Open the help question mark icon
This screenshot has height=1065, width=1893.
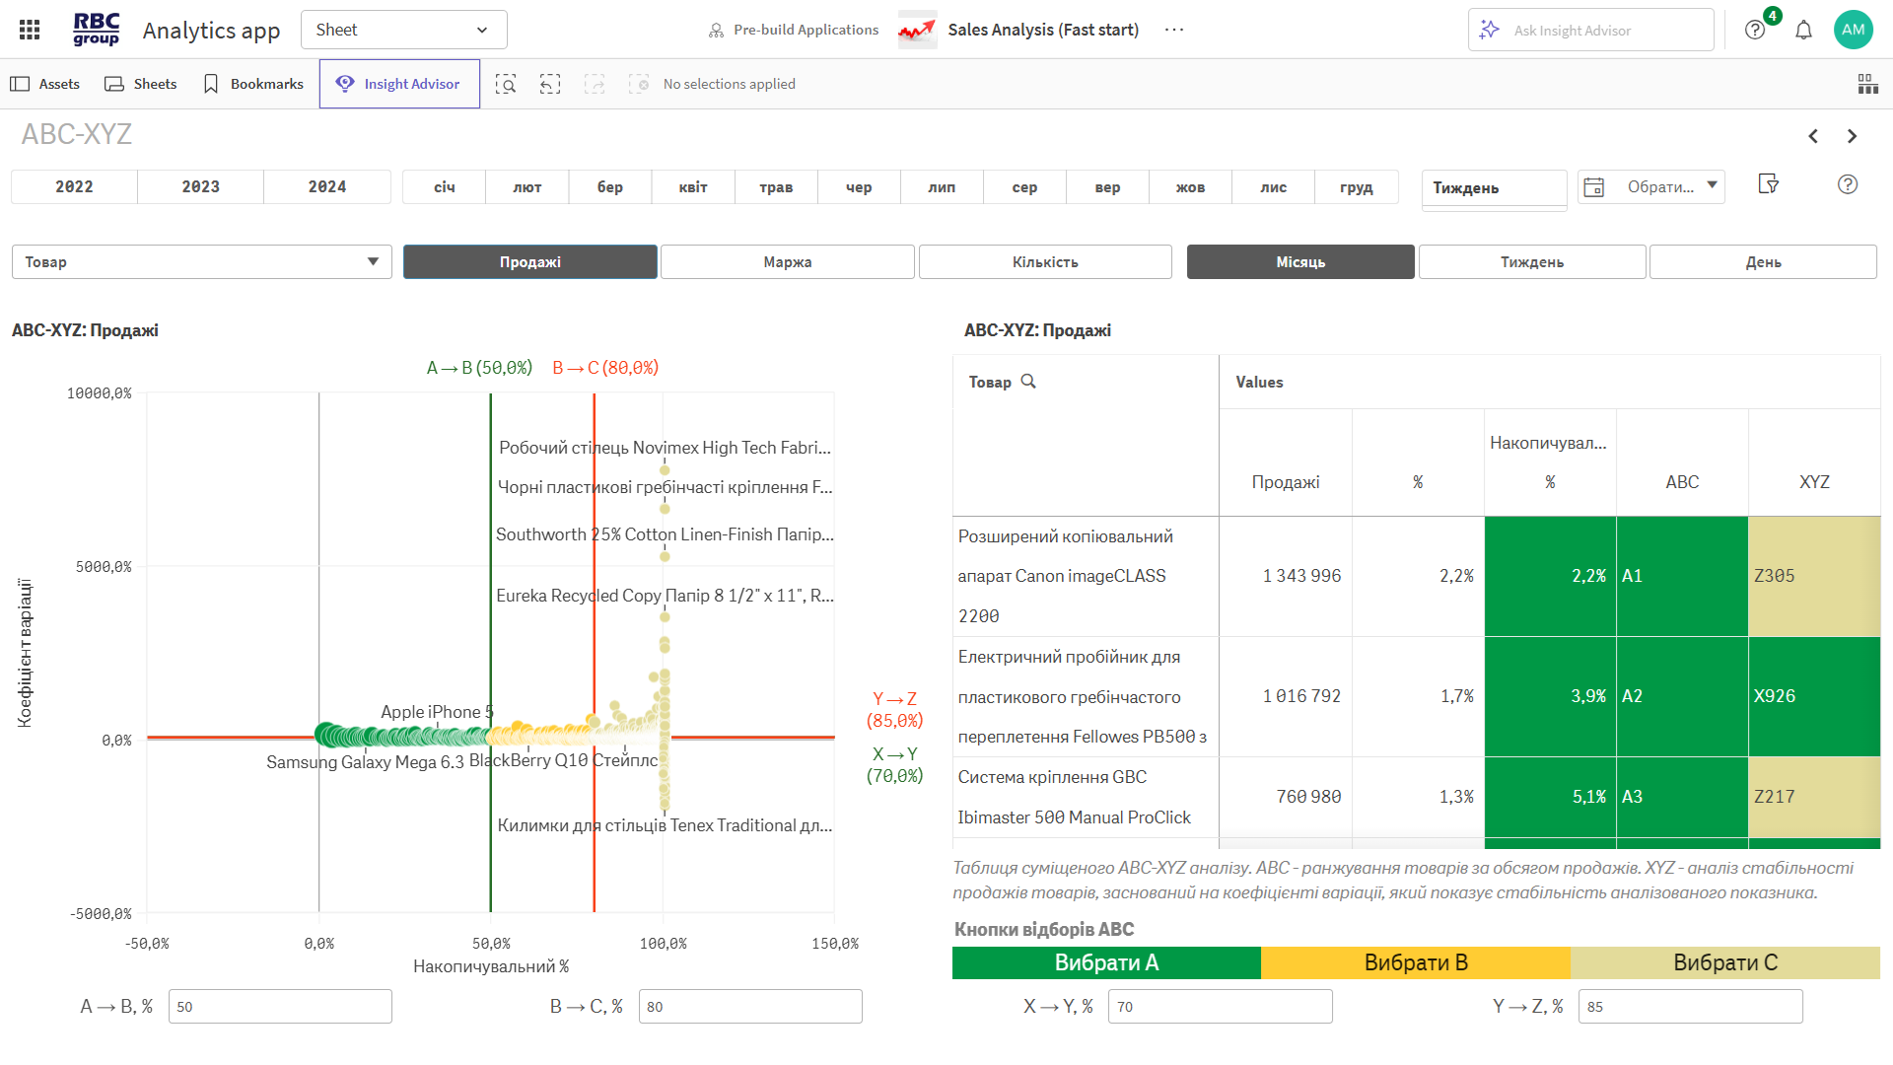coord(1755,30)
